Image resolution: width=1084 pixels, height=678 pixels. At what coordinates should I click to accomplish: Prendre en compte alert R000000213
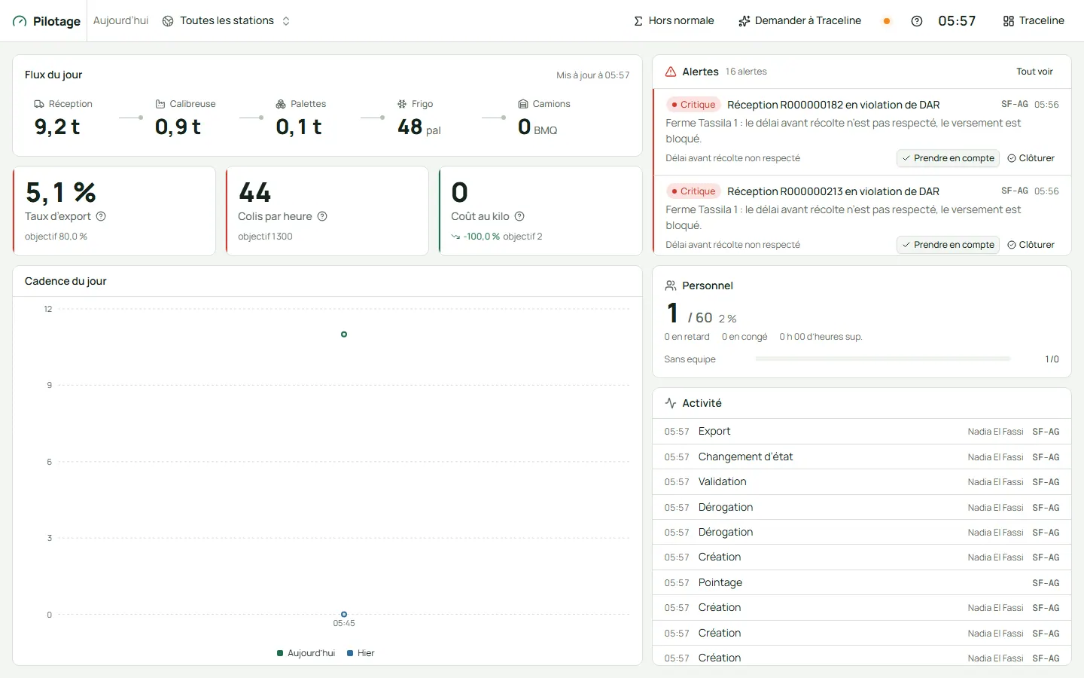click(x=948, y=245)
